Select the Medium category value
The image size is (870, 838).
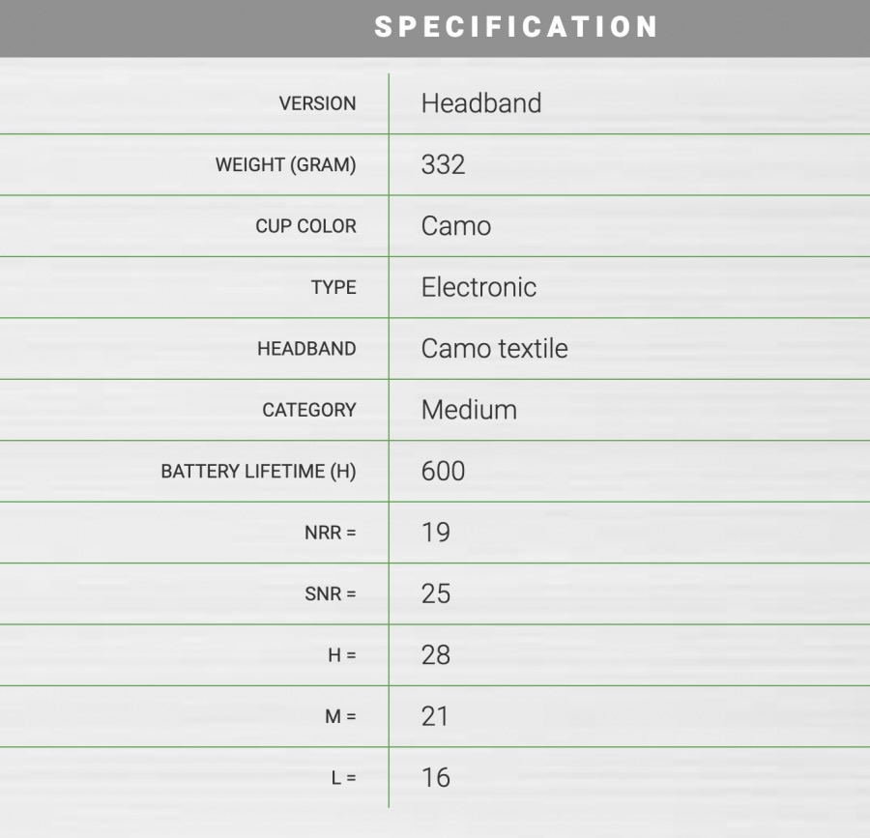(469, 410)
